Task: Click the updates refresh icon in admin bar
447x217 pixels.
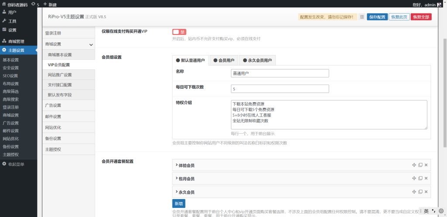Action: coord(34,4)
